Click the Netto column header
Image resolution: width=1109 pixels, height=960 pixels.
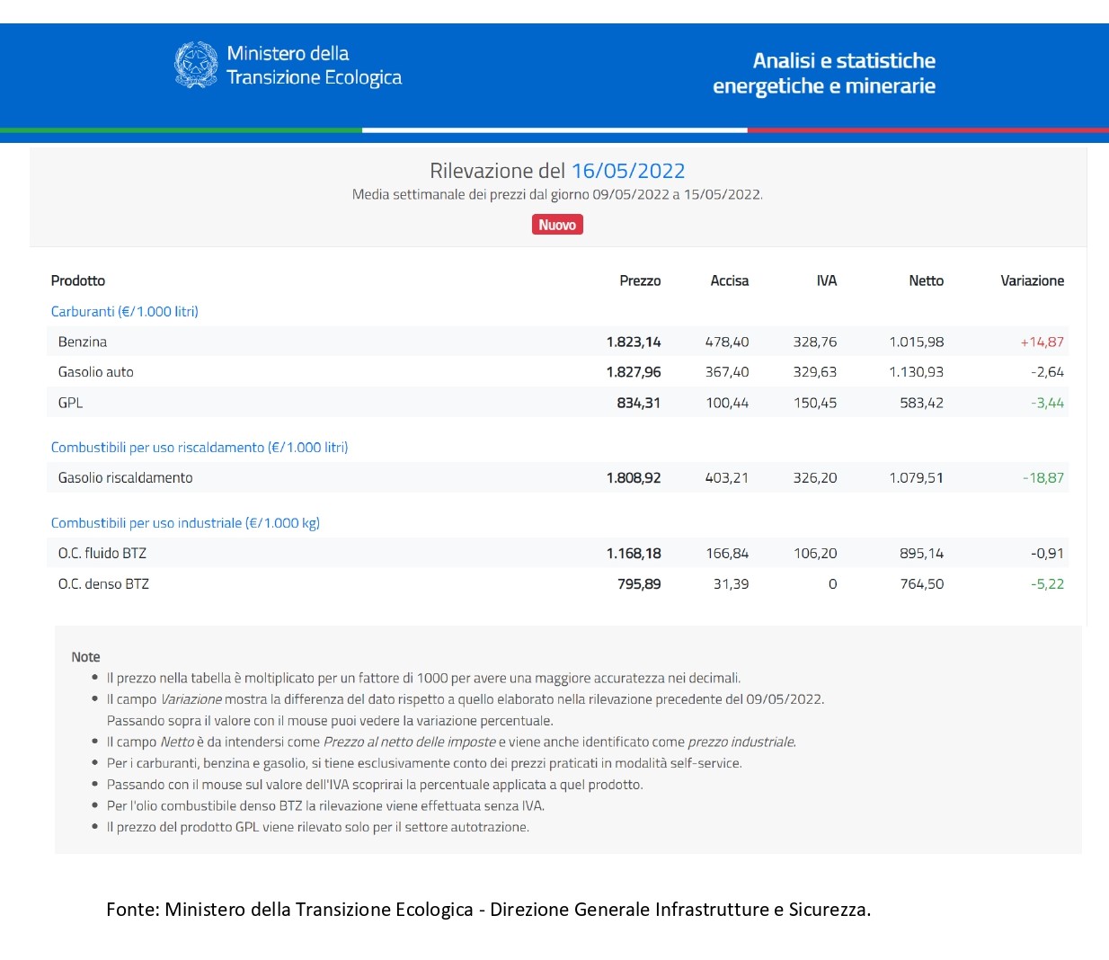[926, 280]
